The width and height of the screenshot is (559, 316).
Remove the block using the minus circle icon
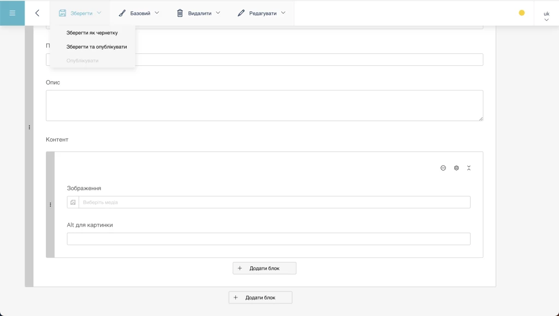[443, 168]
